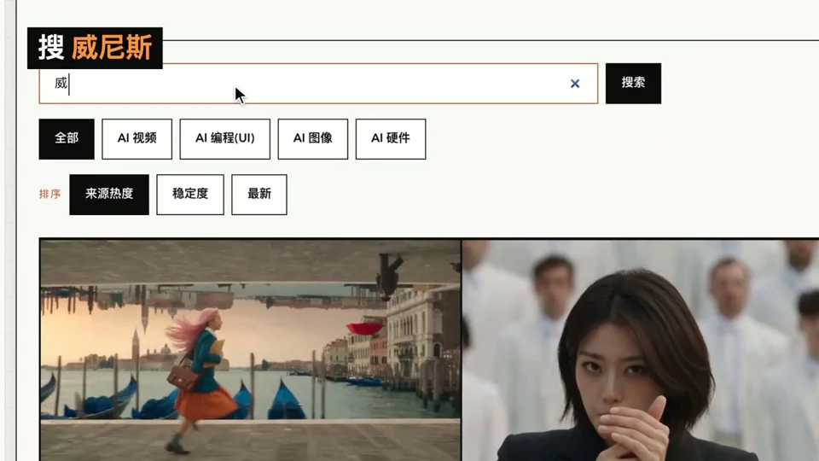The width and height of the screenshot is (819, 461).
Task: Filter by AI 编程(UI) category
Action: coord(224,138)
